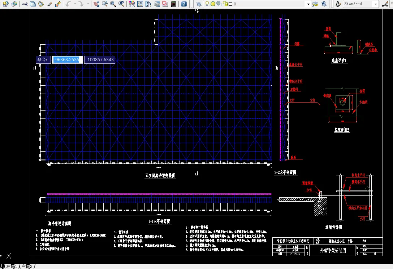Click the 连墙件详图 detail label

(x=334, y=227)
